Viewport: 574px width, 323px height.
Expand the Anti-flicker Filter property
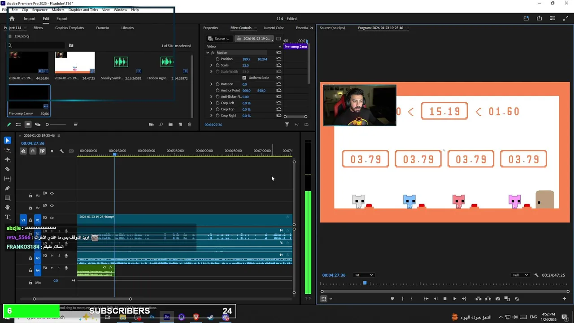click(x=211, y=96)
